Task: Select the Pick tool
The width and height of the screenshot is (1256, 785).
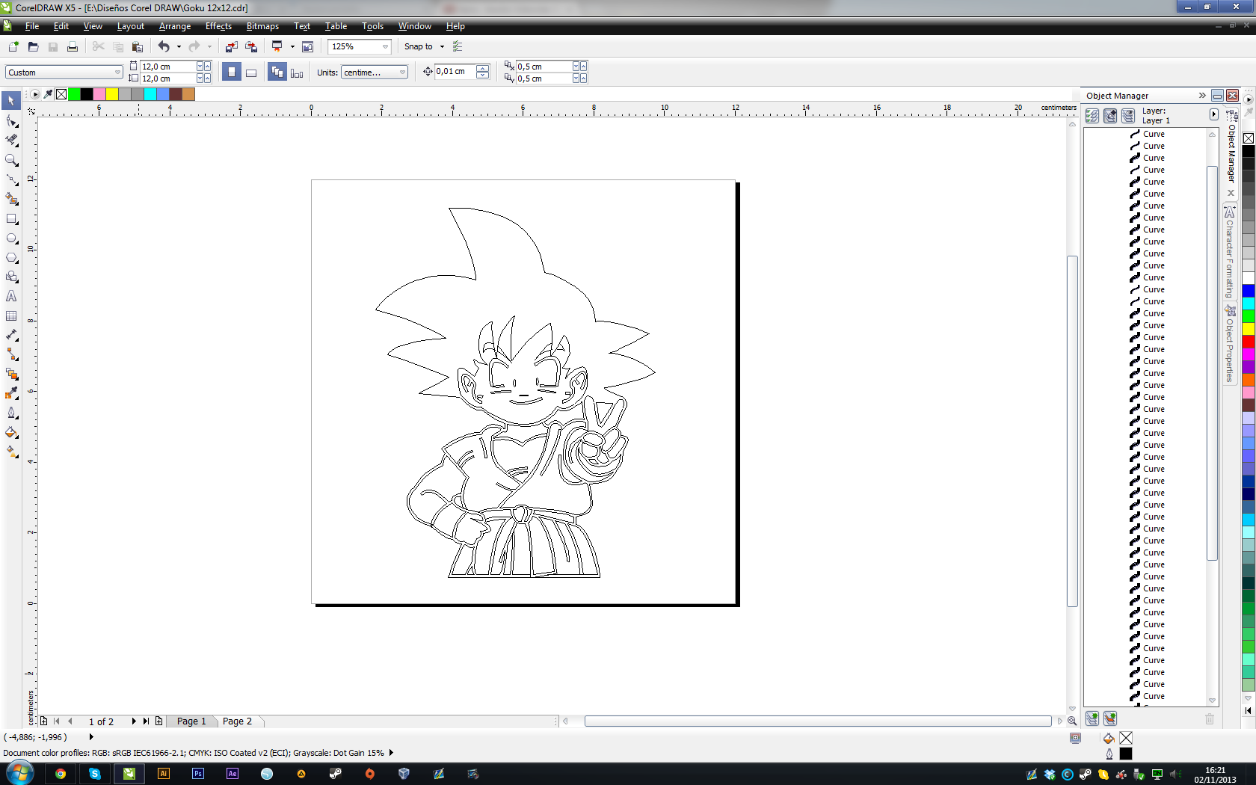Action: point(11,101)
